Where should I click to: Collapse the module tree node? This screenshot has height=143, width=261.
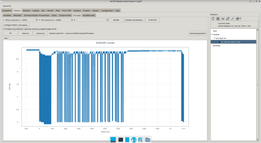212,35
